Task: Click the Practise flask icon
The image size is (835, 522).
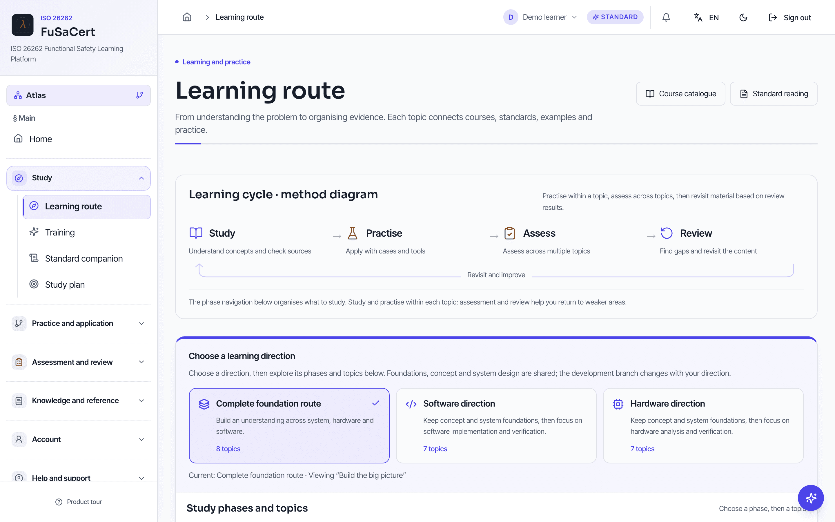Action: click(352, 233)
